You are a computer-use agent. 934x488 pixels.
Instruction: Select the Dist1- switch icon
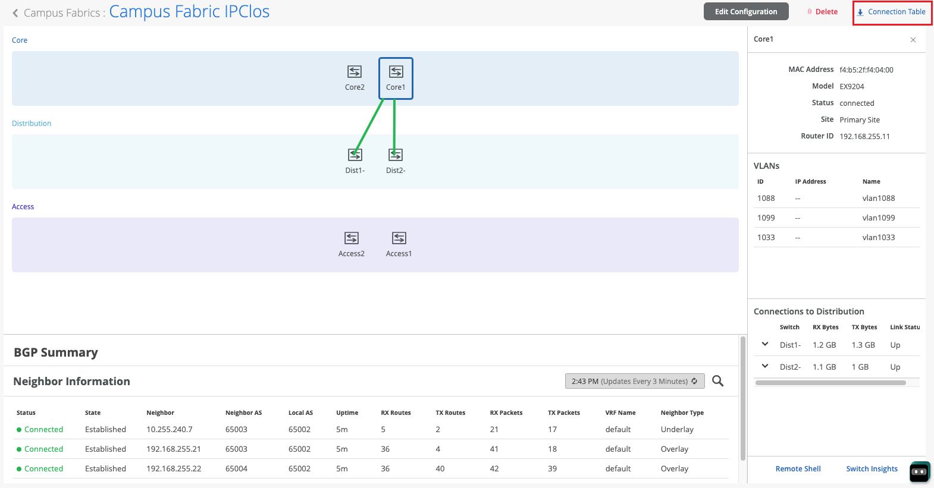click(x=355, y=155)
